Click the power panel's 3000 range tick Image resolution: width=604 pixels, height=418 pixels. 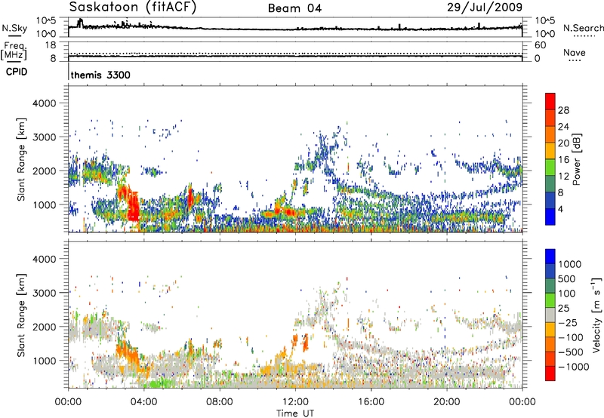(x=44, y=137)
